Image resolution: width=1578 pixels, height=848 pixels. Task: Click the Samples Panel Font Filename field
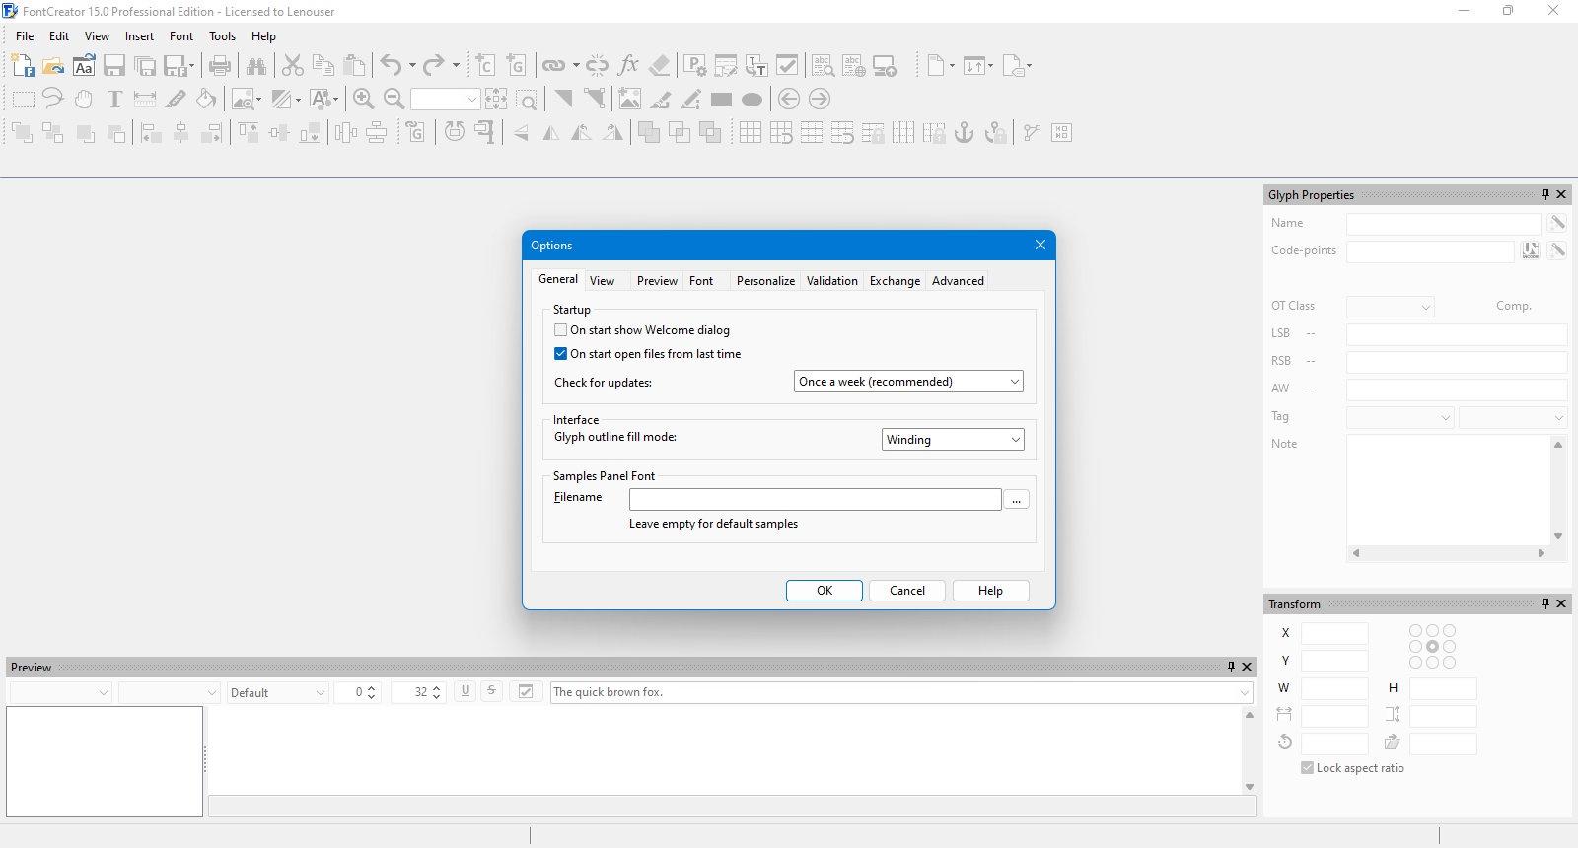pyautogui.click(x=815, y=499)
